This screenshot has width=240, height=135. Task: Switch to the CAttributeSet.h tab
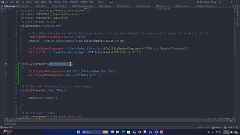(x=40, y=6)
